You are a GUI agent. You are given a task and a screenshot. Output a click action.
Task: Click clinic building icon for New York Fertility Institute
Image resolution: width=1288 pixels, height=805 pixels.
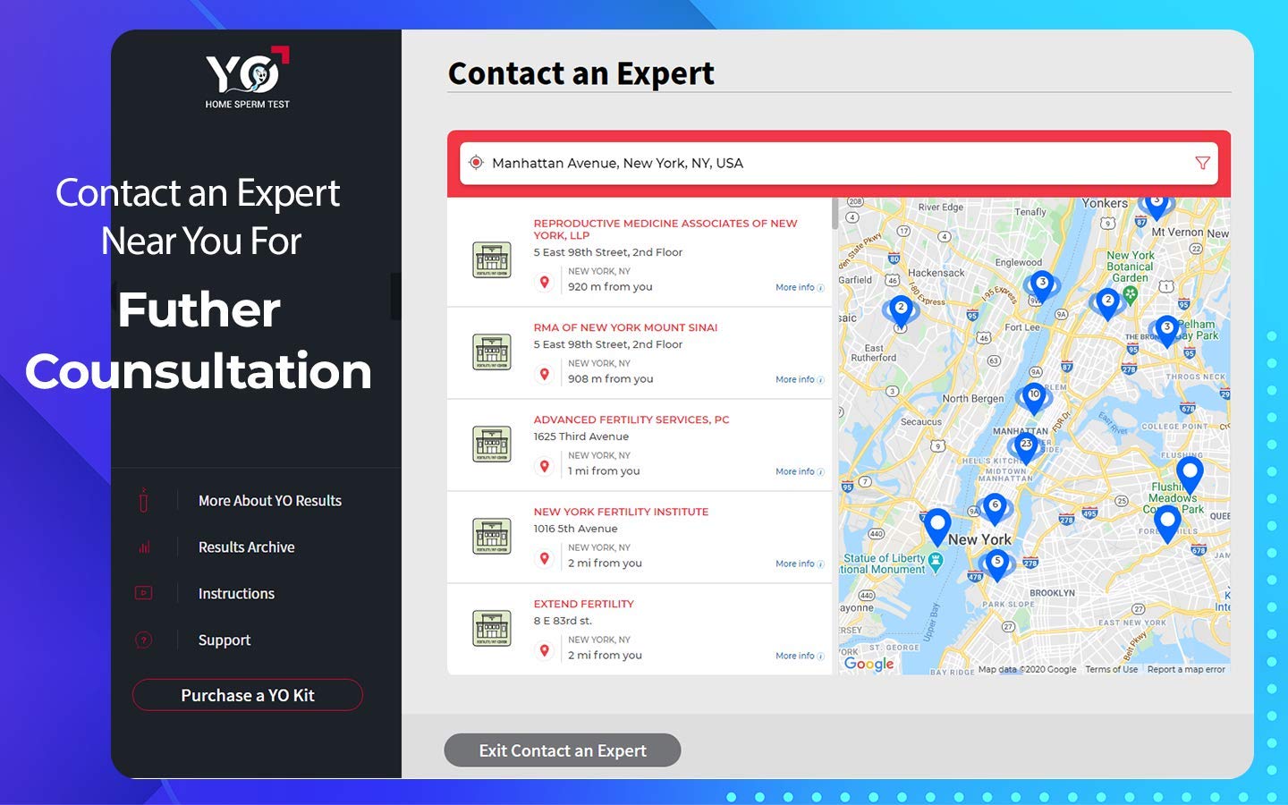coord(492,536)
